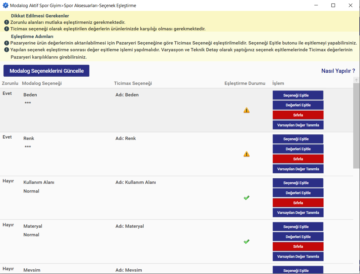Click the Eşleştirme Durumu column header

[245, 83]
